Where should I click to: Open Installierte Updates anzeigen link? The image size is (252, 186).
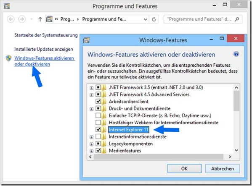[44, 49]
